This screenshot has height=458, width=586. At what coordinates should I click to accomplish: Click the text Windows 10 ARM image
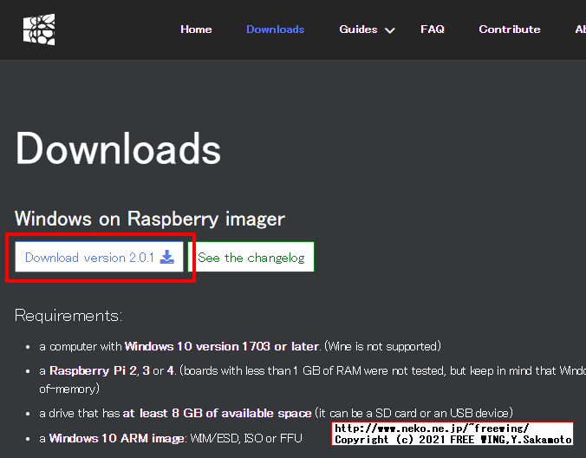click(x=117, y=438)
